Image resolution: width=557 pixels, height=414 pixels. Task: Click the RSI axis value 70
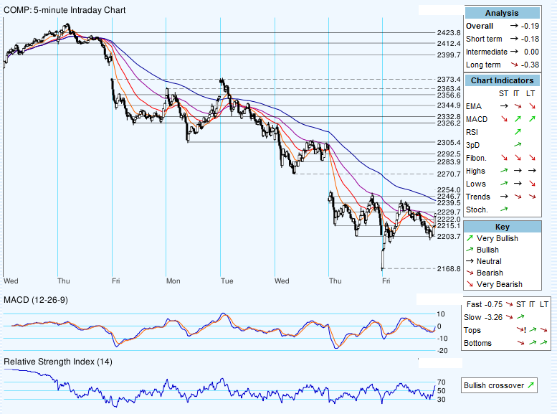click(441, 382)
